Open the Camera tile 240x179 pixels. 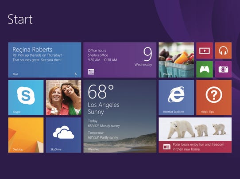[223, 70]
